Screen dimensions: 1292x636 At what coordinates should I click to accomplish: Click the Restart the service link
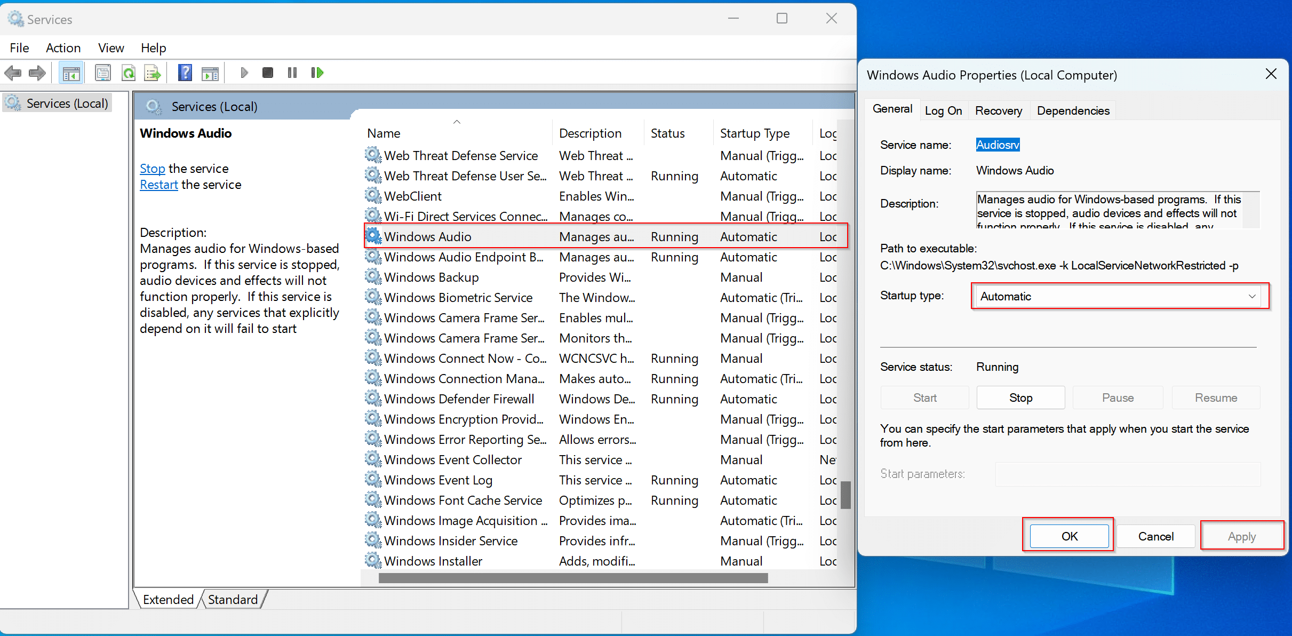[x=159, y=185]
